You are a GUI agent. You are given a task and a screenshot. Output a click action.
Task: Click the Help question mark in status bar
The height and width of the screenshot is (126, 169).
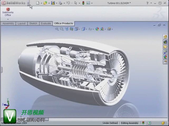[149, 123]
